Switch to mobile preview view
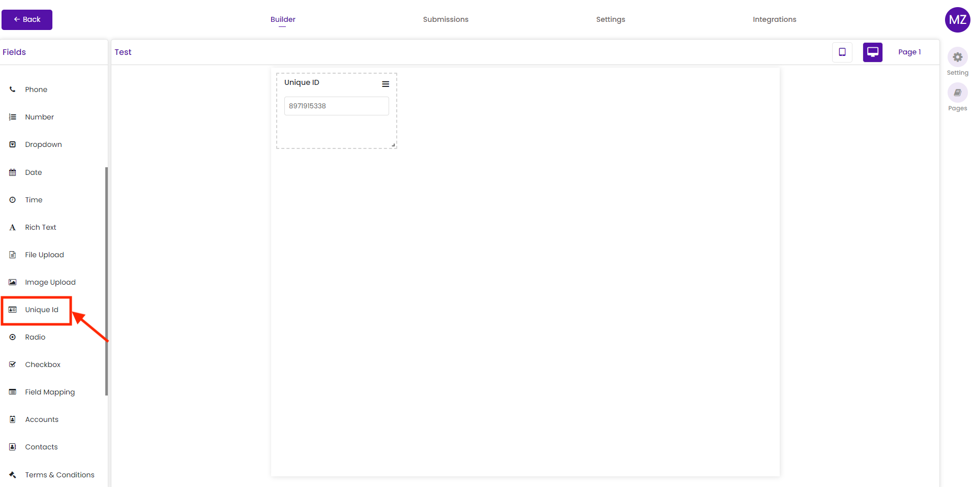The image size is (973, 487). [842, 52]
